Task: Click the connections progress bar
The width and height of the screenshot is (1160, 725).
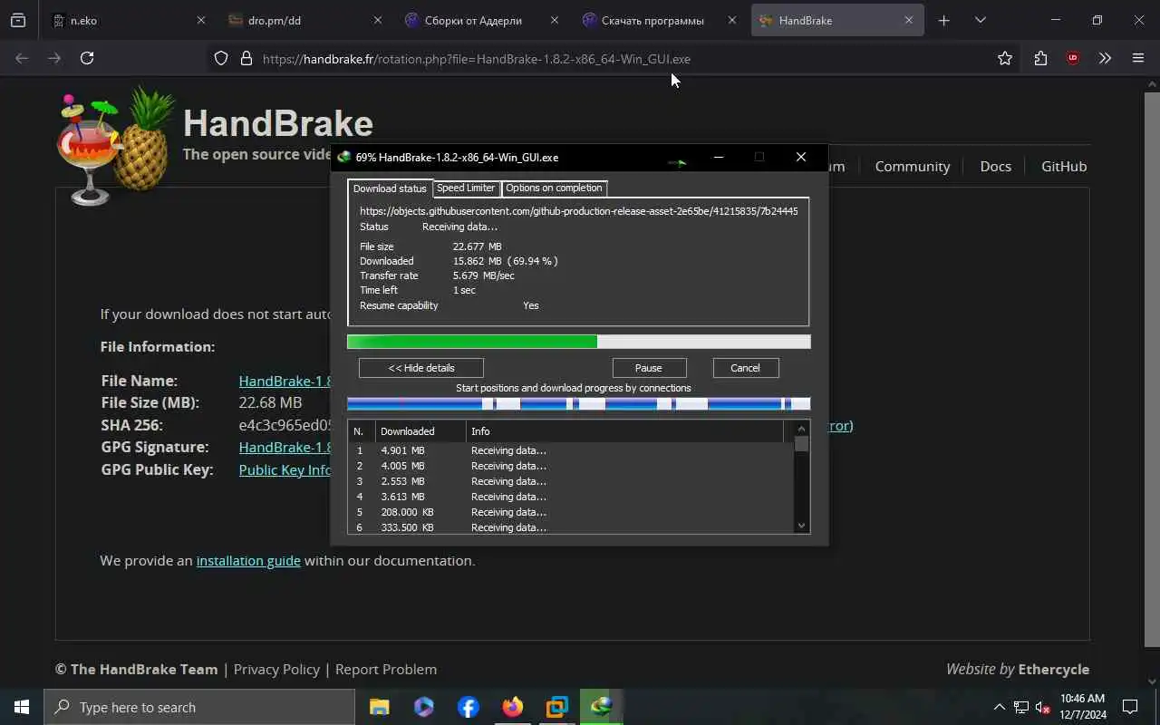Action: pos(578,403)
